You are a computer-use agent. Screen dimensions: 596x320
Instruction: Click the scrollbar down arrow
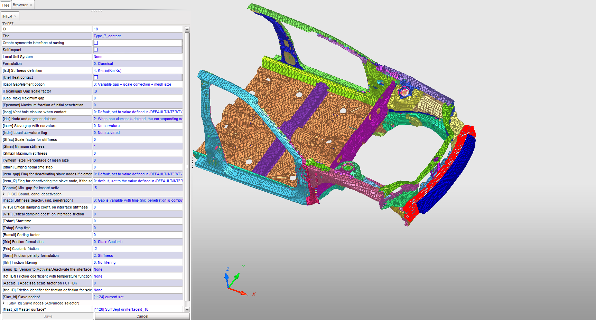coord(187,310)
